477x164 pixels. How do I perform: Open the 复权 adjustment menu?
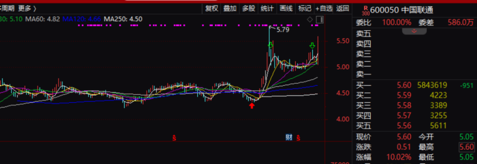[212, 8]
